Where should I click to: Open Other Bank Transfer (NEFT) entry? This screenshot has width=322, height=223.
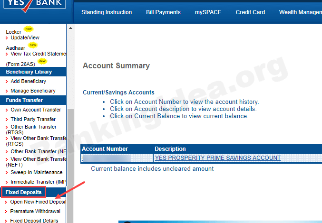pyautogui.click(x=39, y=151)
